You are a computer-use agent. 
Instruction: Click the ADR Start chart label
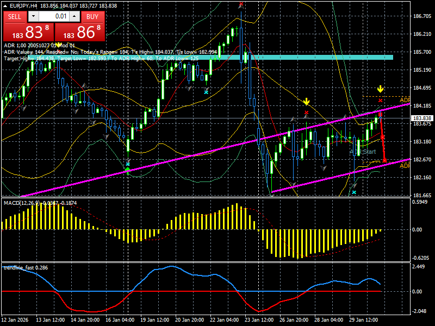pyautogui.click(x=363, y=152)
